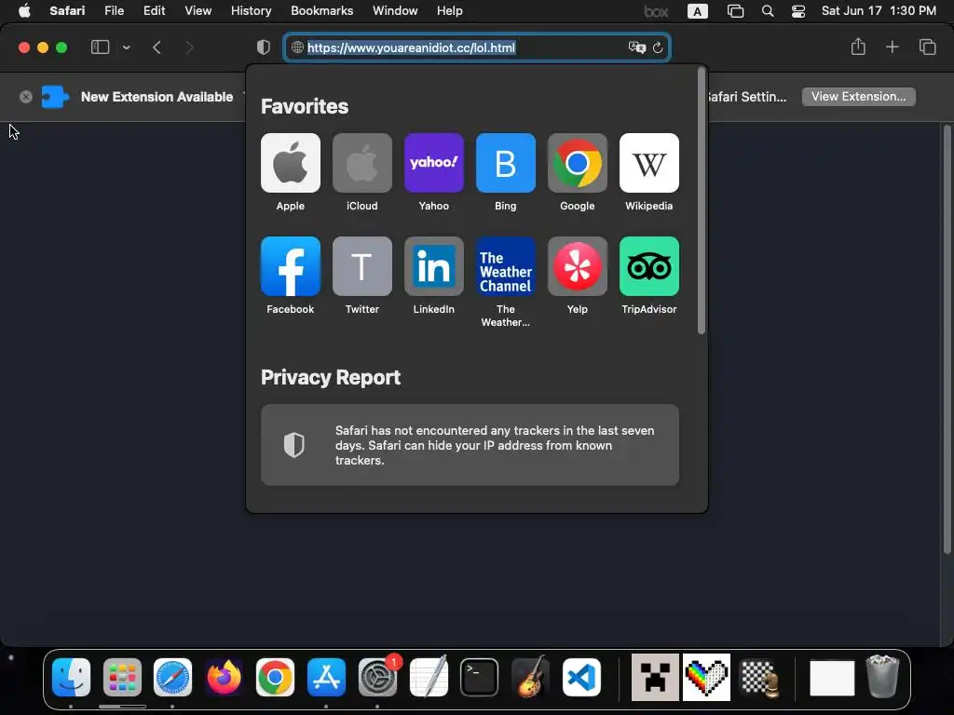The width and height of the screenshot is (954, 715).
Task: Click the input source A indicator
Action: (x=697, y=11)
